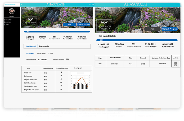Viewport: 184px width, 121px height.
Task: Click the Profile person icon in sidebar
Action: [5, 25]
